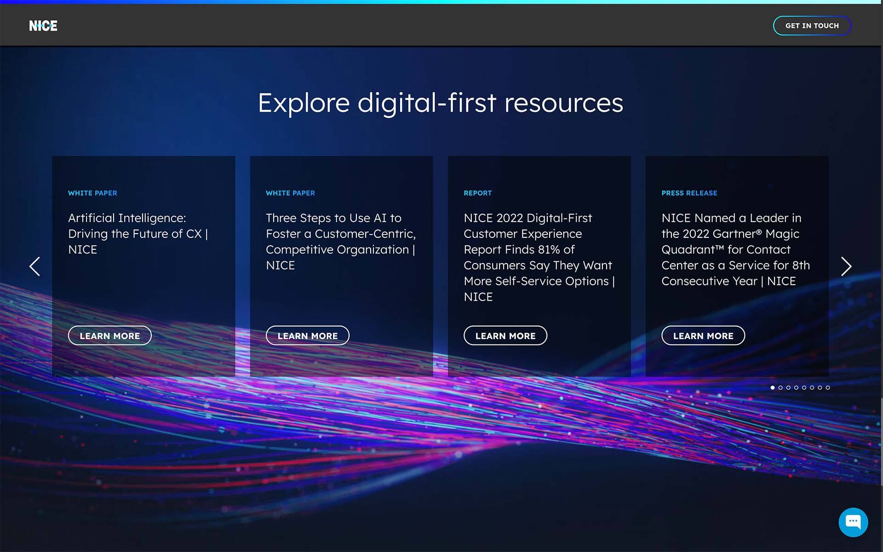Image resolution: width=883 pixels, height=552 pixels.
Task: Select the fifth carousel pagination dot
Action: click(804, 388)
